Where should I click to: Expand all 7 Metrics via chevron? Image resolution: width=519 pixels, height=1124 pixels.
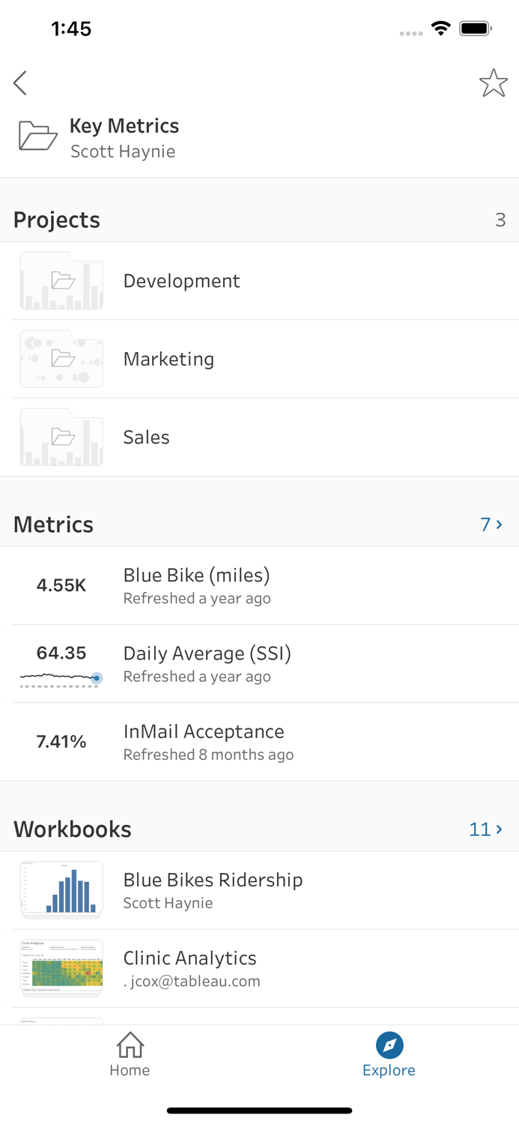coord(491,524)
